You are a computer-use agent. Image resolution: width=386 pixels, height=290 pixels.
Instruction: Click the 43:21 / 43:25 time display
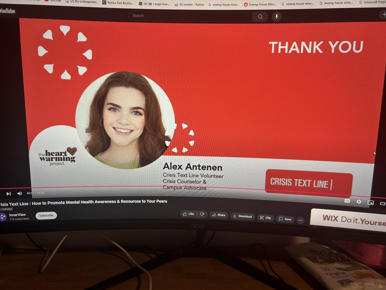pyautogui.click(x=35, y=193)
